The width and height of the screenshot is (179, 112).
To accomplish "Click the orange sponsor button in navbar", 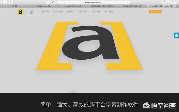I will coord(155,12).
